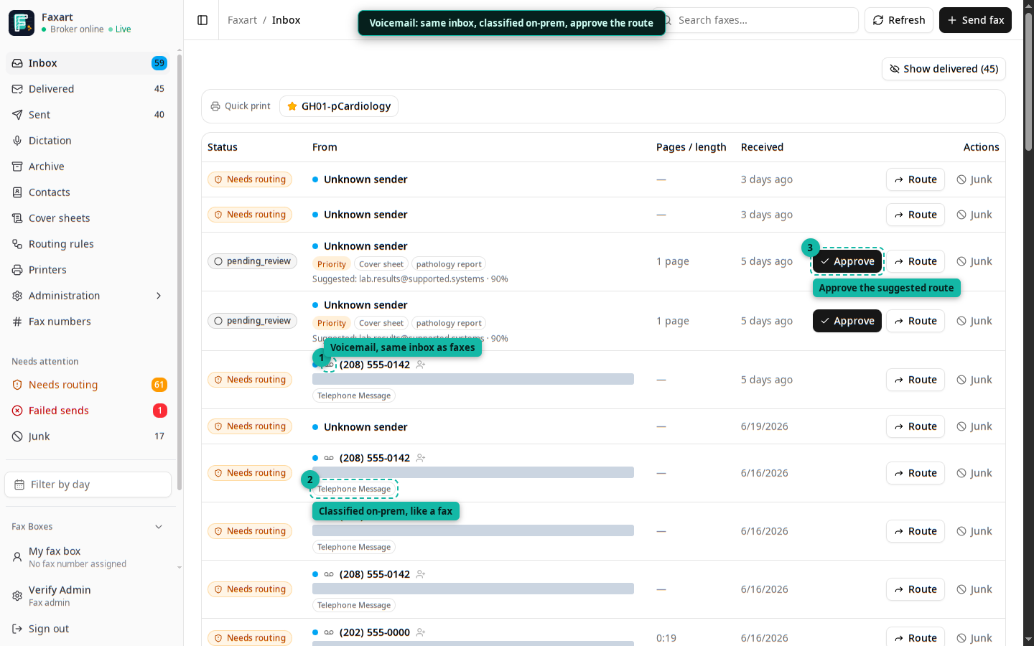
Task: Collapse the Fax Boxes section
Action: [159, 527]
